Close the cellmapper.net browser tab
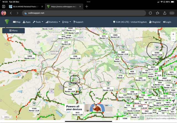Screen dimensions: 177x123 80,7
